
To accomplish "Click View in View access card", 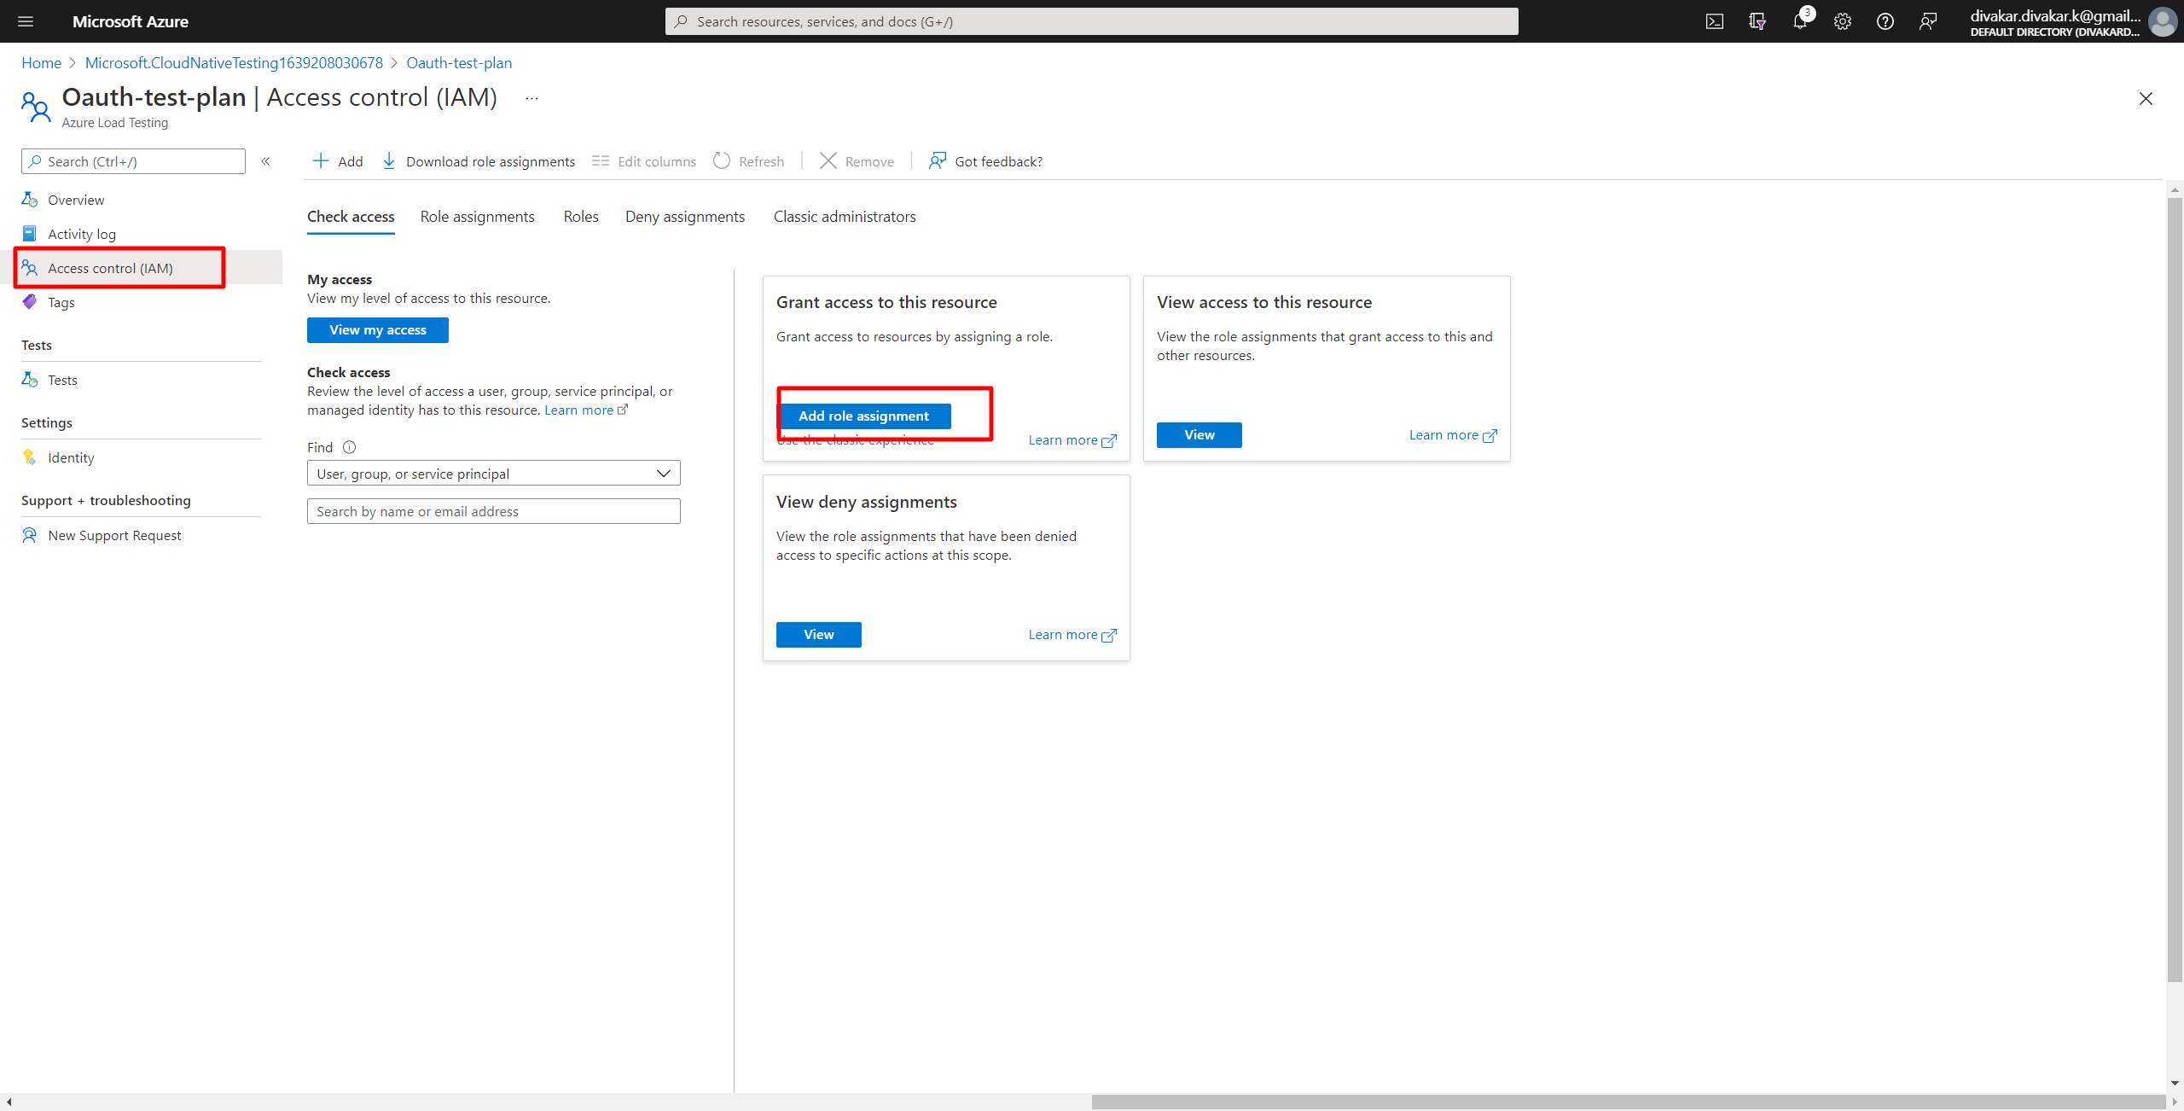I will click(x=1199, y=435).
